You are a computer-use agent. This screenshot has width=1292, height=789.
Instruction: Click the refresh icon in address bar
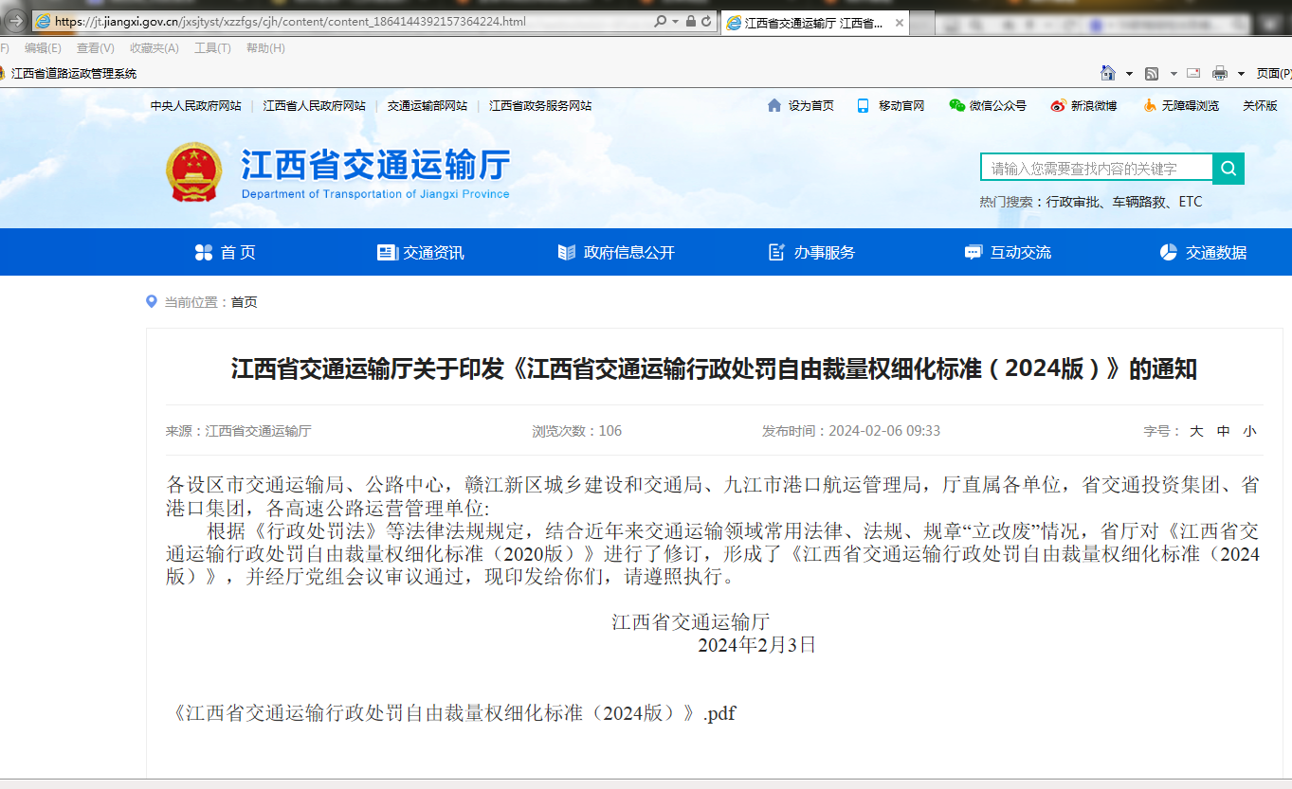tap(706, 21)
